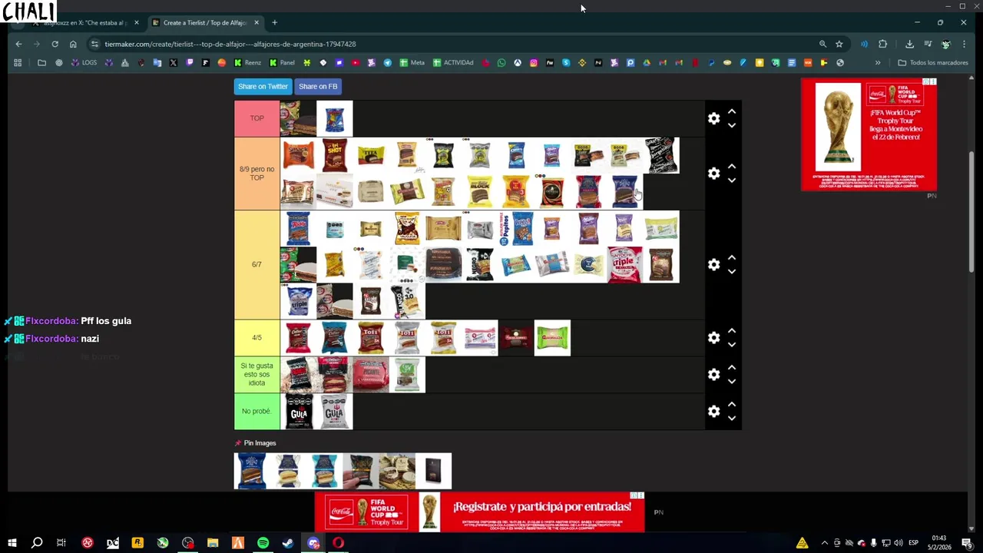
Task: Move 'Si te gusta esto sos idiota' tier down
Action: coord(732,382)
